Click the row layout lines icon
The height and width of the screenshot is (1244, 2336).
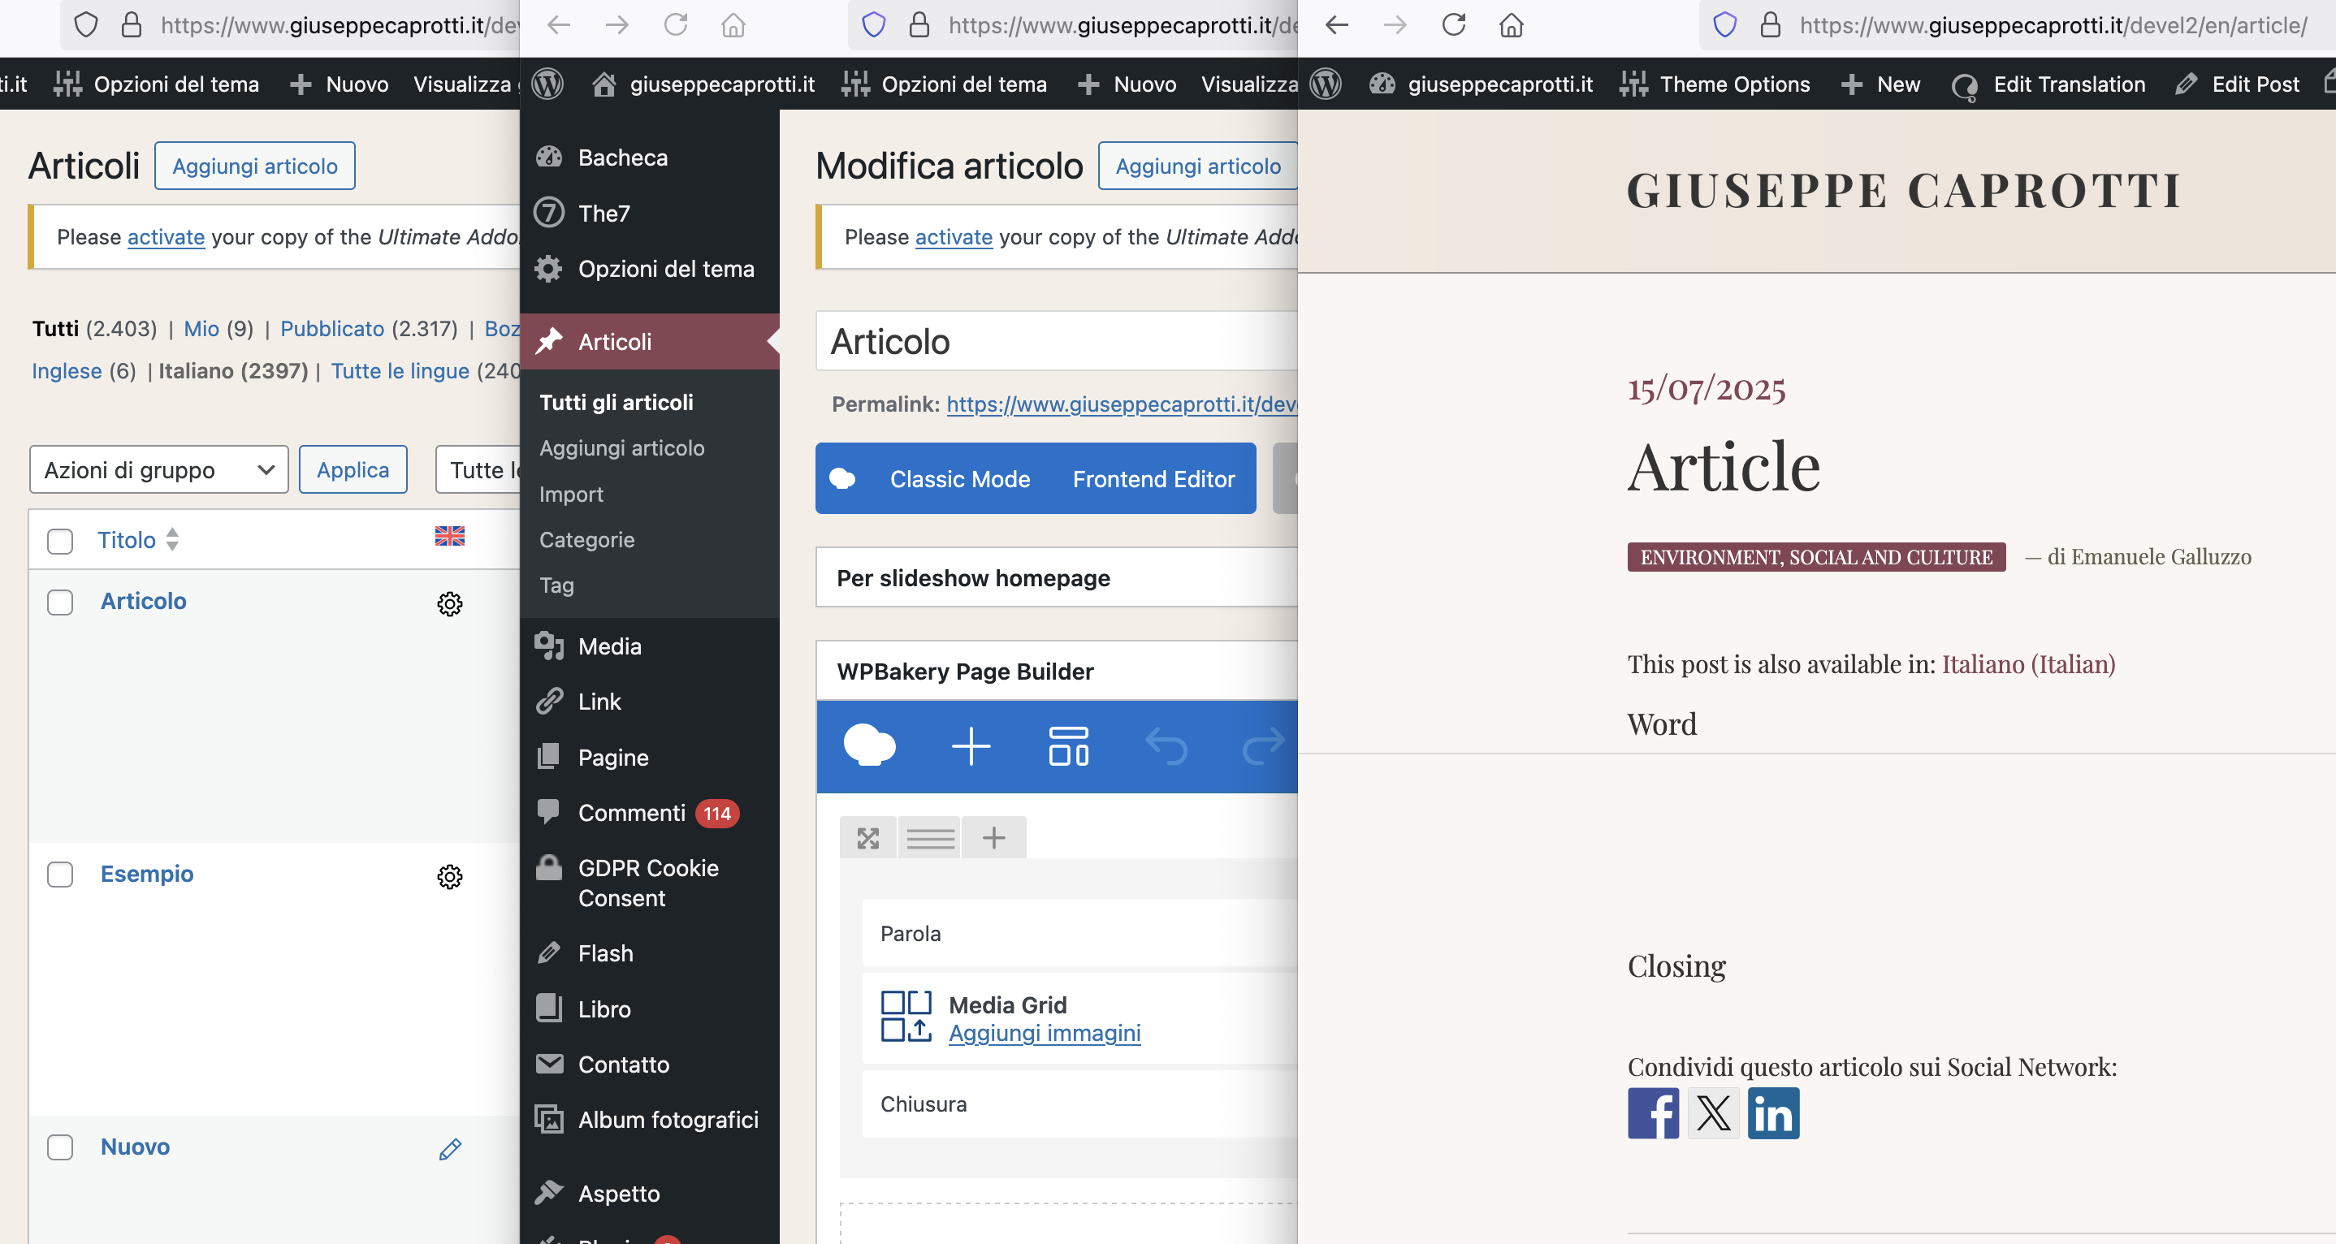(x=930, y=838)
